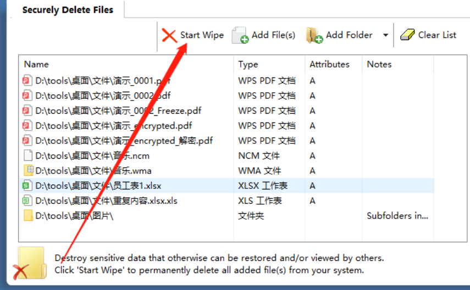Select the row 演示_encrypted_解密.pdf
The image size is (470, 290).
(226, 141)
